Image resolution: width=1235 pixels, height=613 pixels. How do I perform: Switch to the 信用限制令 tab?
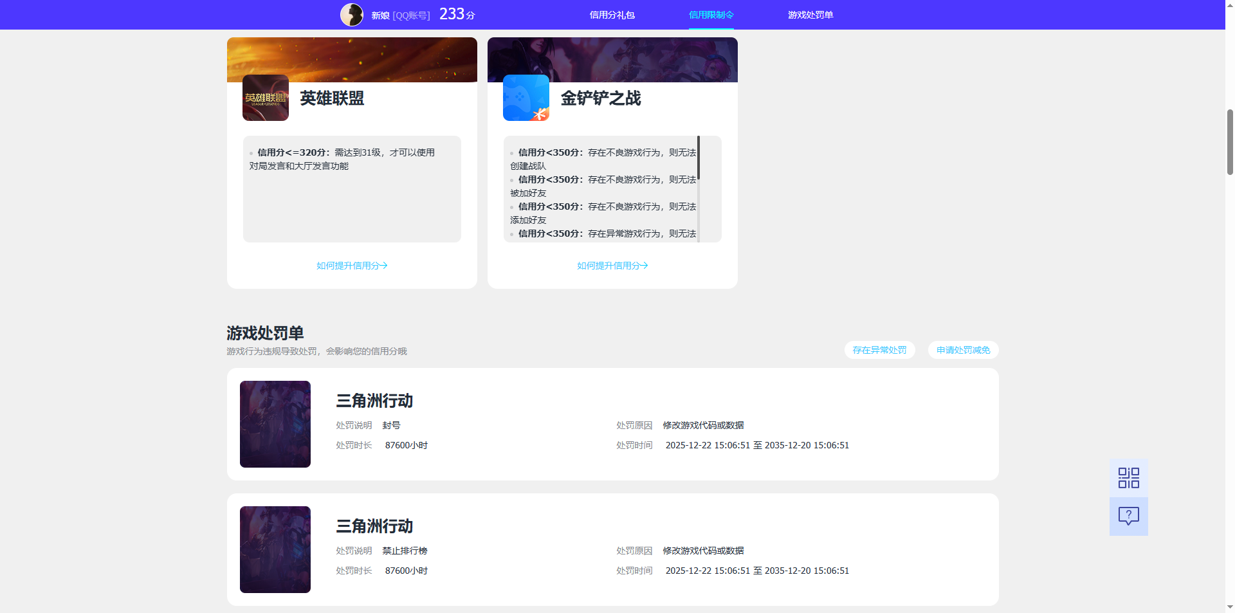(x=711, y=15)
